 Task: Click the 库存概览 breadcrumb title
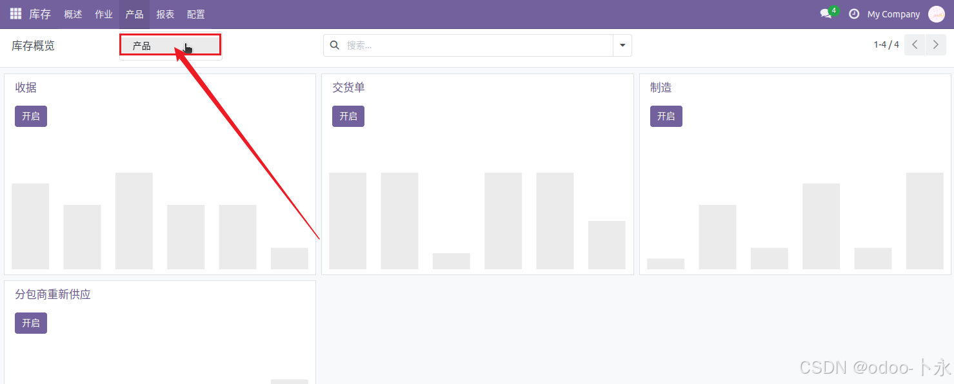34,46
